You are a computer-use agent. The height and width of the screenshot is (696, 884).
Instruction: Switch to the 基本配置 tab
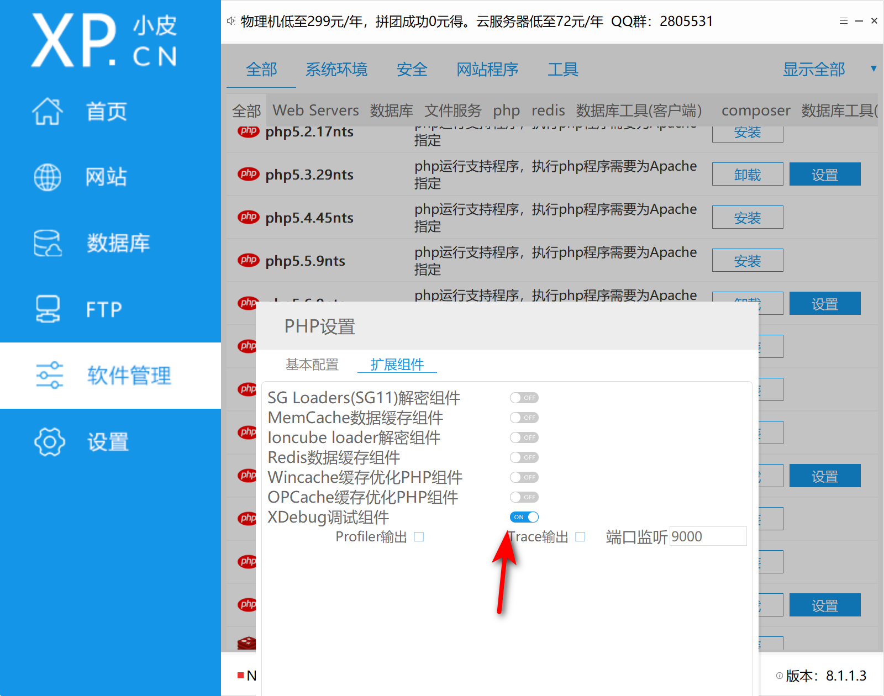point(312,365)
